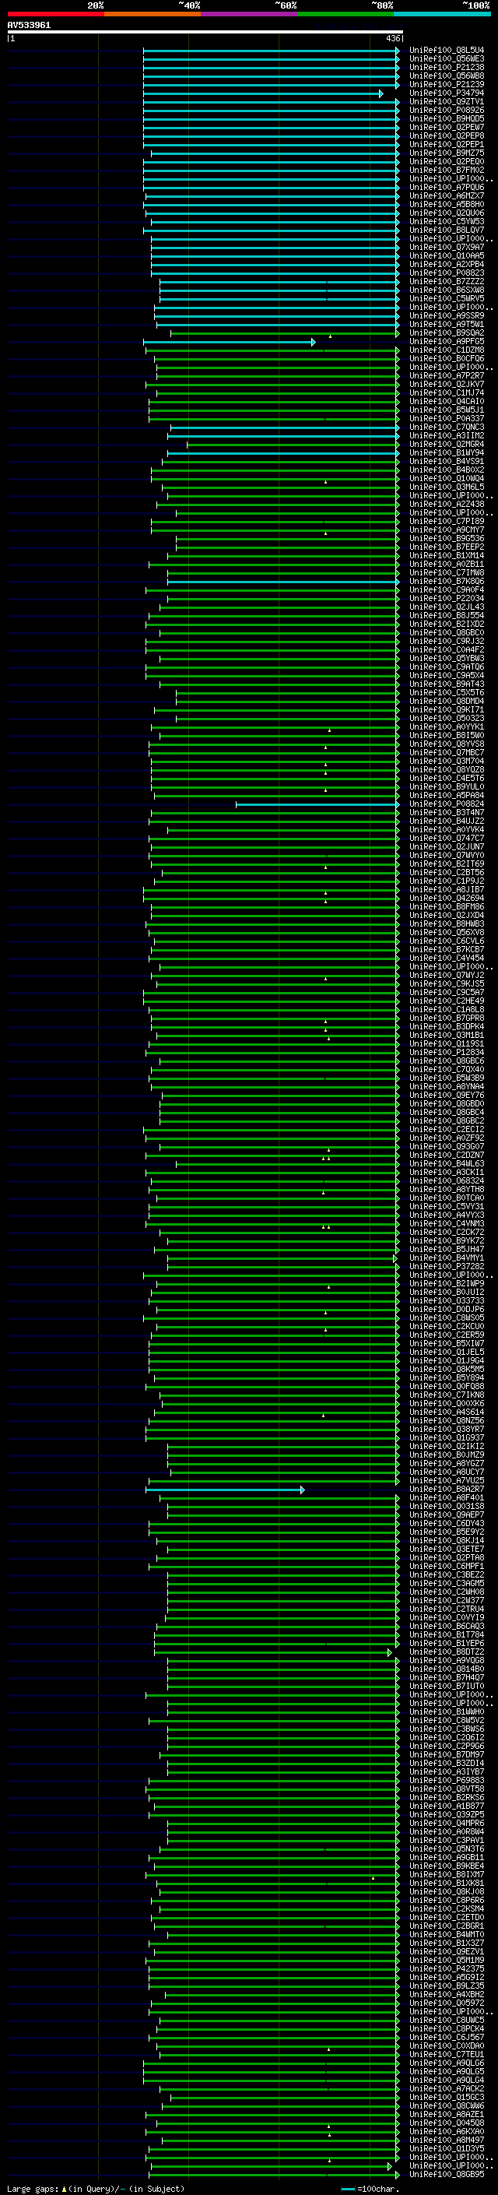The width and height of the screenshot is (498, 2195).
Task: Open hit UniRef100_P08823
Action: tap(446, 273)
